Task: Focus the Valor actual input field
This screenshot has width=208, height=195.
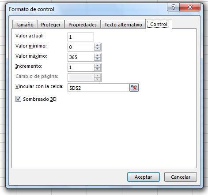Action: point(81,37)
